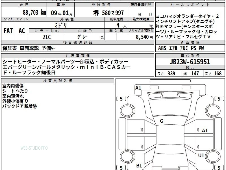The height and width of the screenshot is (170, 226).
Task: Select inspector note バックドア脱着跡
Action: pos(20,106)
